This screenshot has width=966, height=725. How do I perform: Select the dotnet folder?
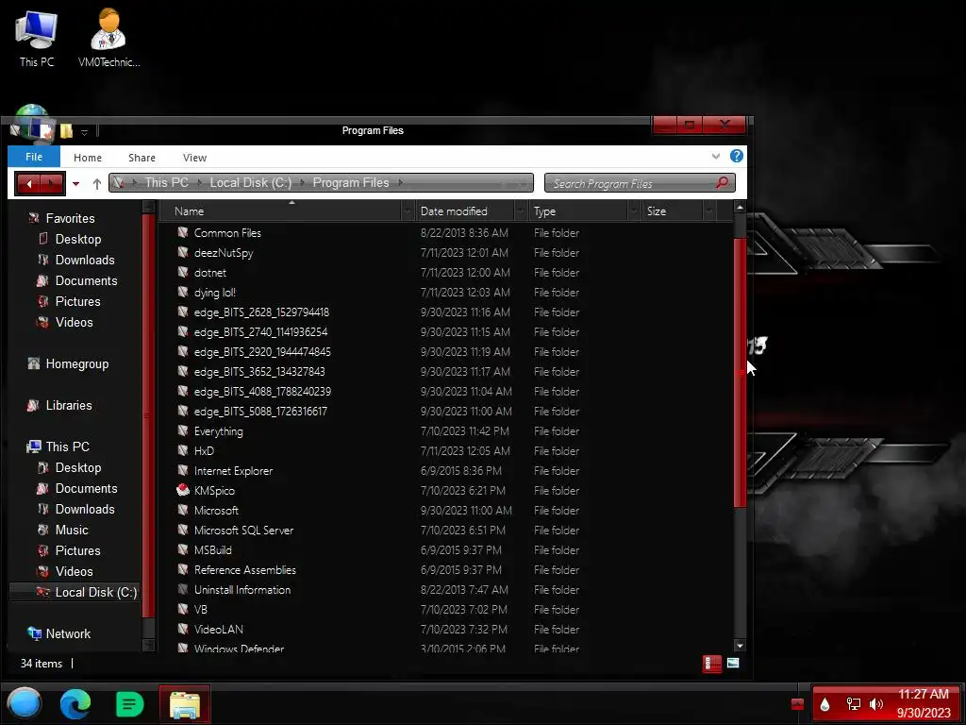pyautogui.click(x=209, y=273)
